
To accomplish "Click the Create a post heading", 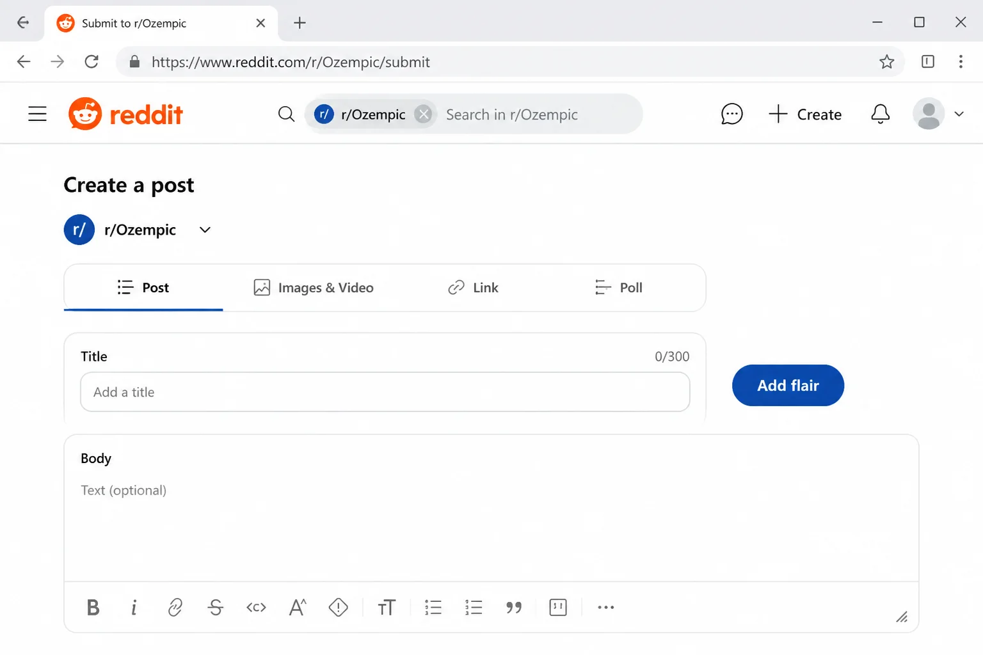I will tap(129, 185).
